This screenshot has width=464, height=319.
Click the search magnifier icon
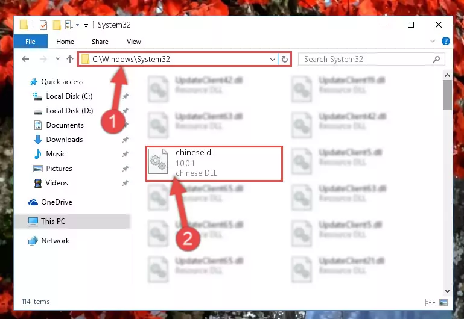pos(436,60)
